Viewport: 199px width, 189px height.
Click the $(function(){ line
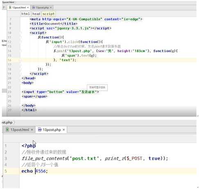click(51, 37)
